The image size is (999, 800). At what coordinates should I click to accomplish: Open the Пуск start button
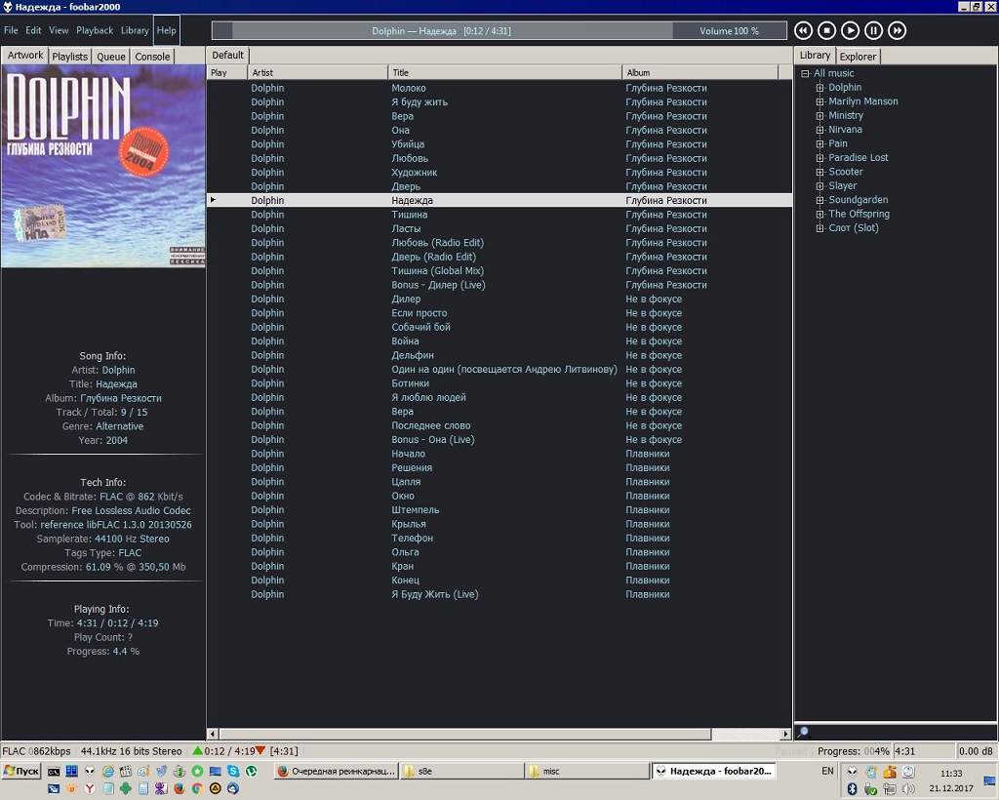click(x=21, y=771)
